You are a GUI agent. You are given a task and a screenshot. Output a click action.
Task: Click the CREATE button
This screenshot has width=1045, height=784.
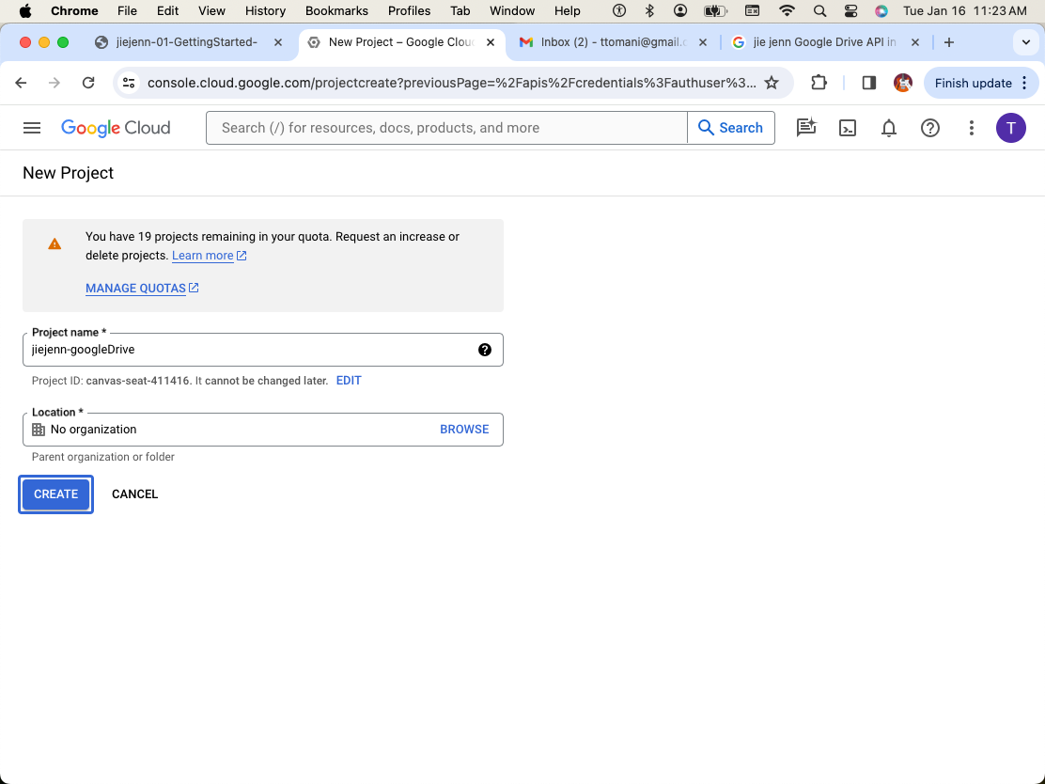56,494
